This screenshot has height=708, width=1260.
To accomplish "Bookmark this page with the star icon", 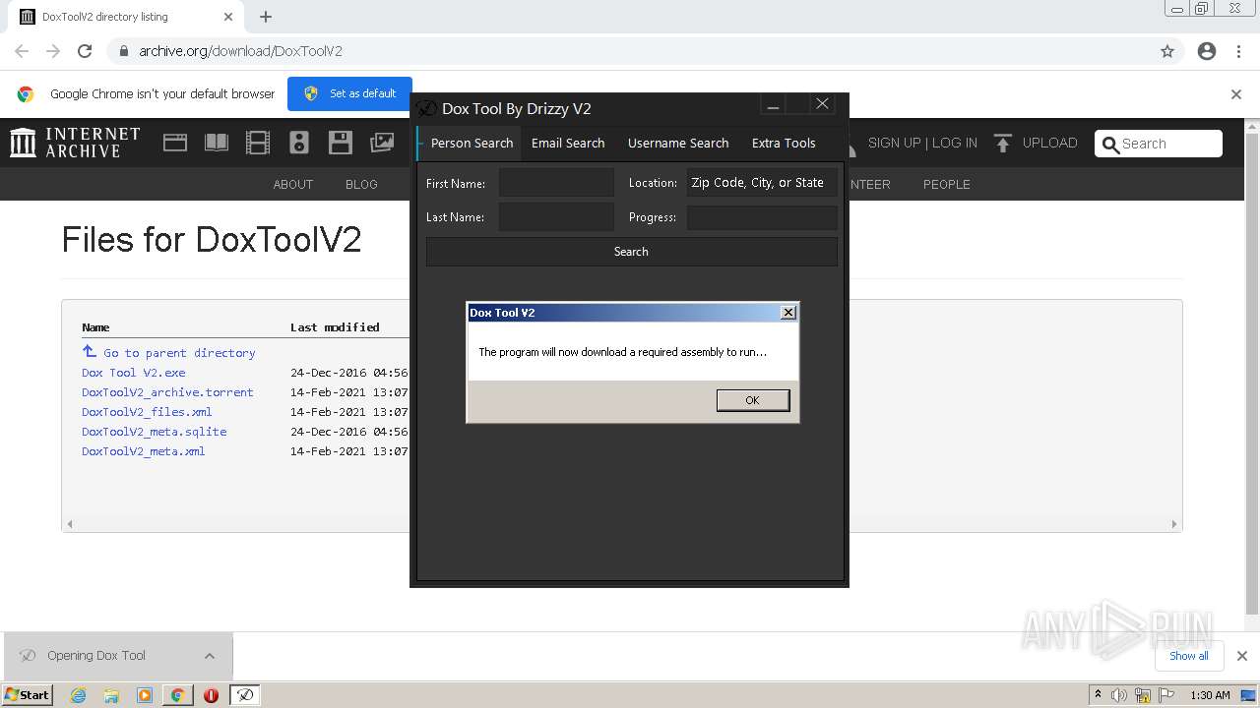I will pyautogui.click(x=1167, y=51).
